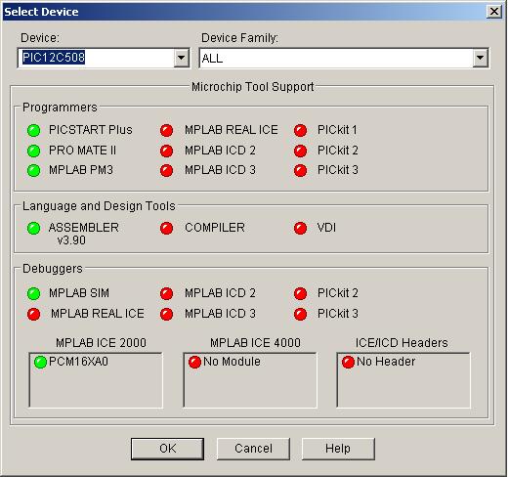
Task: Click green status light beside MPLAB SIM
Action: (33, 293)
